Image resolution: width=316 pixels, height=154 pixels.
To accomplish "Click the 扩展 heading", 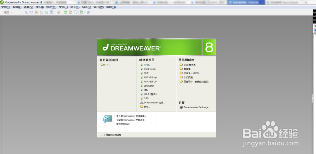I will pyautogui.click(x=182, y=103).
